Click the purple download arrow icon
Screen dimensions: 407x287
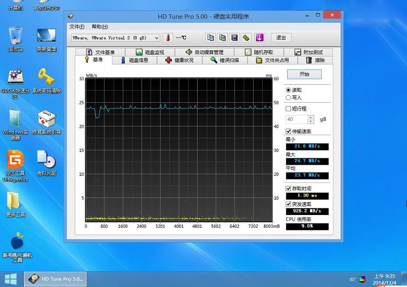(x=259, y=38)
